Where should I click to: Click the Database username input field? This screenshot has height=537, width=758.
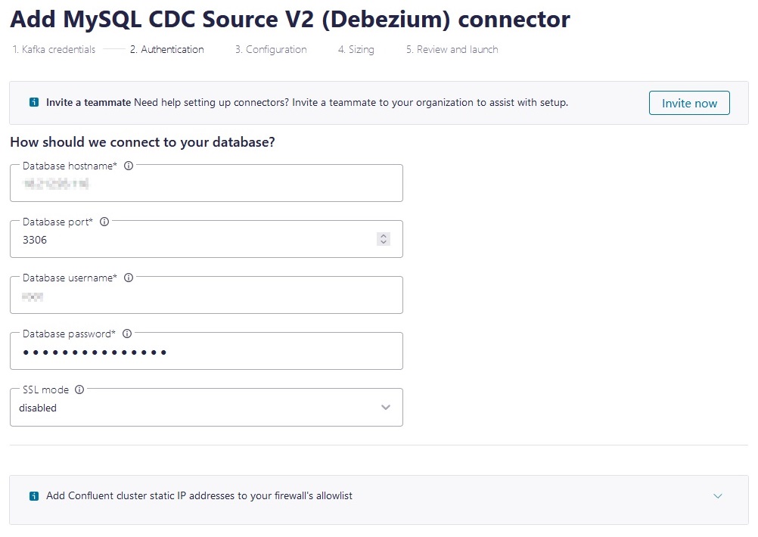(x=207, y=296)
